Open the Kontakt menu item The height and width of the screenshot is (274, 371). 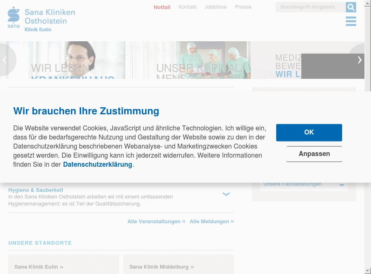click(x=187, y=7)
